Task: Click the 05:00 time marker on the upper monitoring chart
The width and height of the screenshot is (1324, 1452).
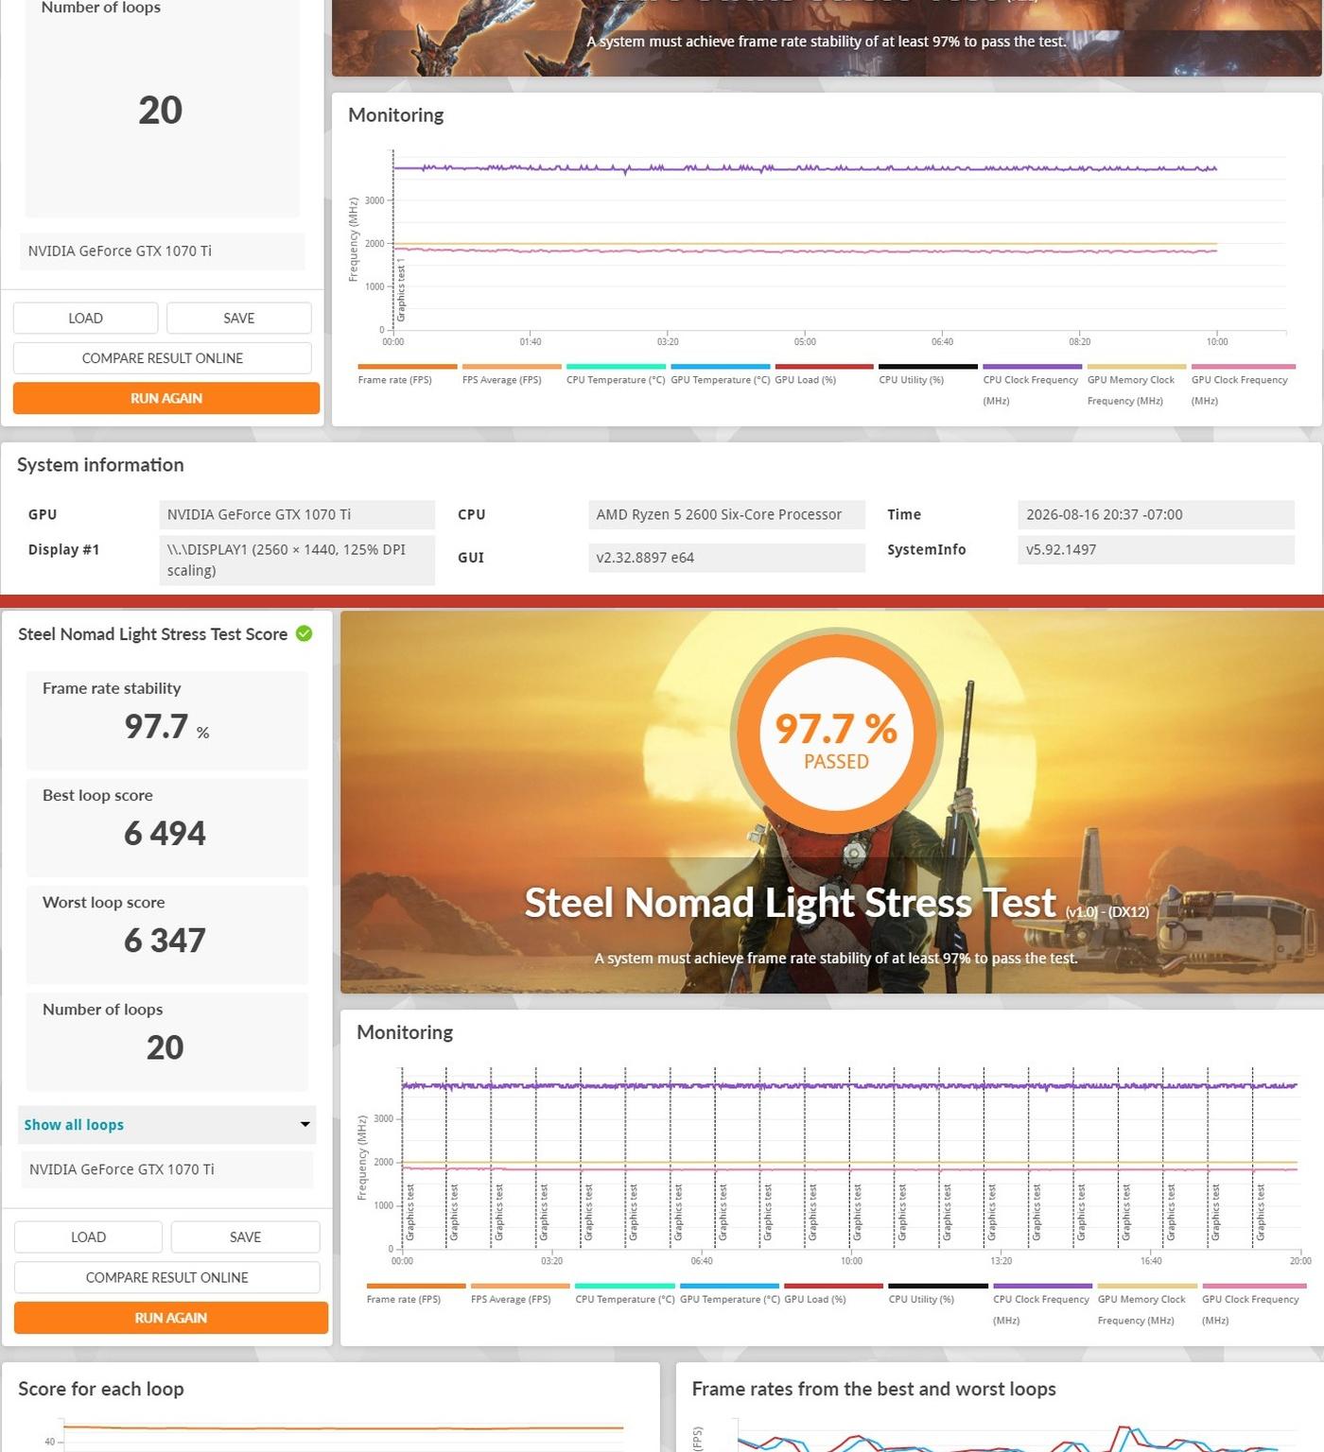Action: pos(805,341)
